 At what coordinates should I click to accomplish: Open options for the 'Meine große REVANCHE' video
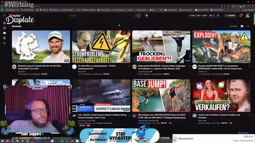tap(189, 66)
